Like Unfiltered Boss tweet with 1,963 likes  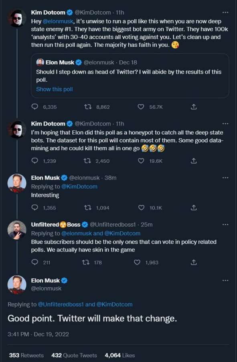137,262
